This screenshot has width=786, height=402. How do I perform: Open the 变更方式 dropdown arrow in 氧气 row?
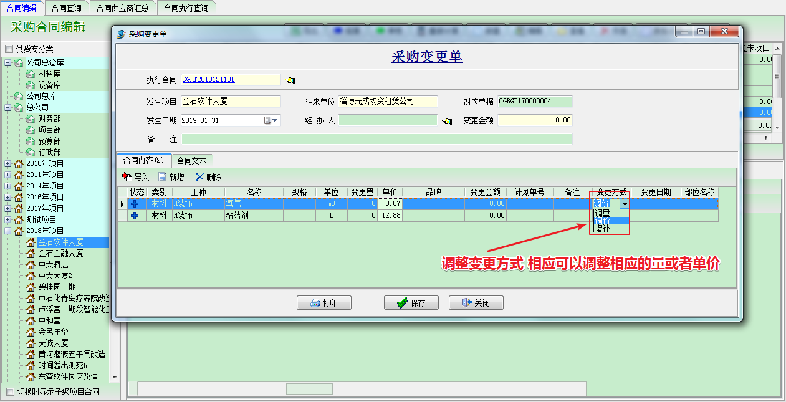coord(624,204)
